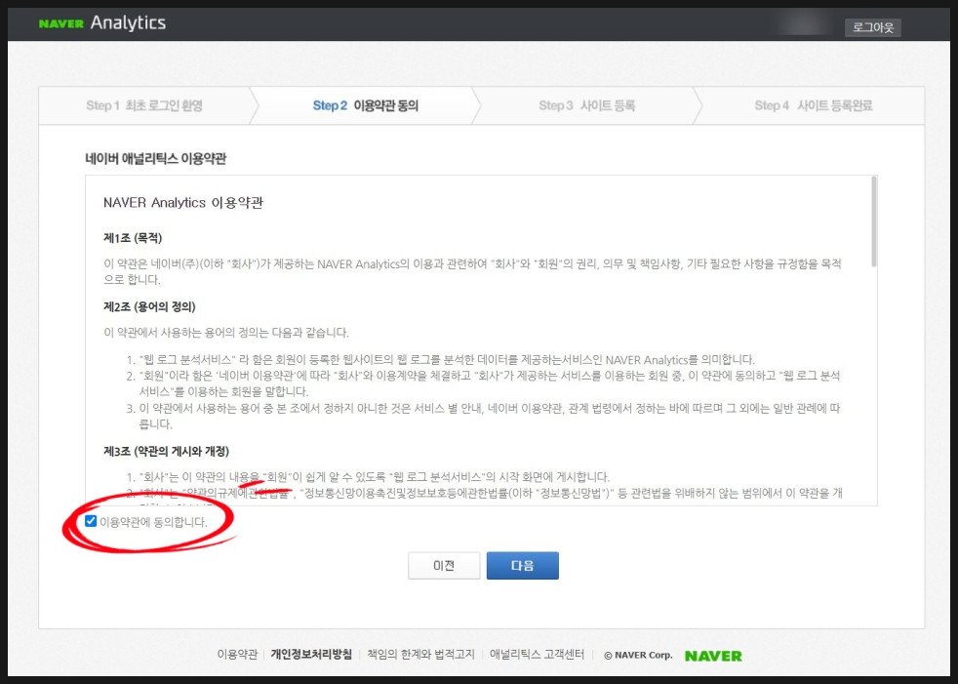Select Step 1 최초 로그인 환영 tab
Screen dimensions: 958x684
(144, 105)
